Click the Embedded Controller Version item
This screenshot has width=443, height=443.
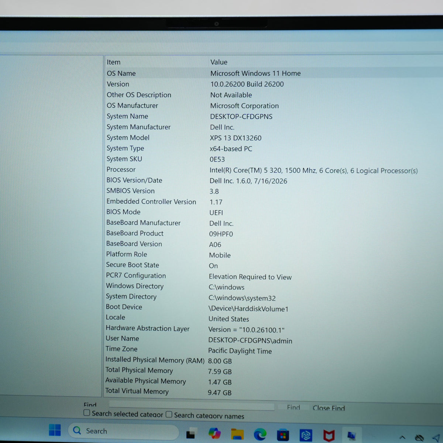tap(151, 202)
